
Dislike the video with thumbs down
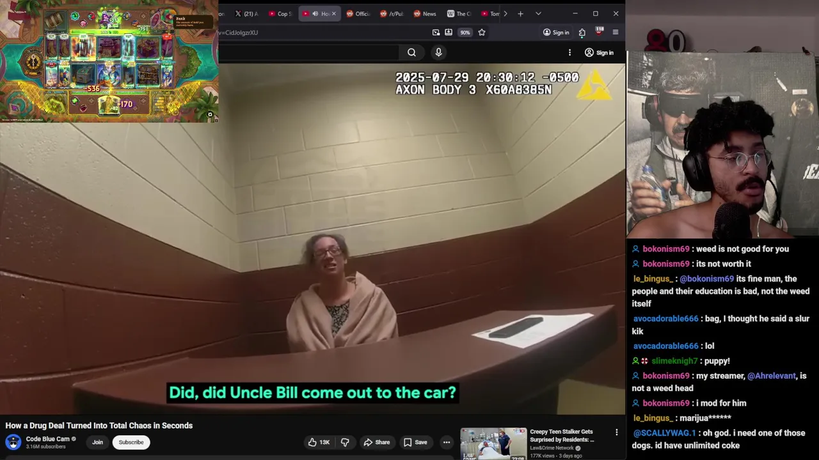click(x=345, y=442)
